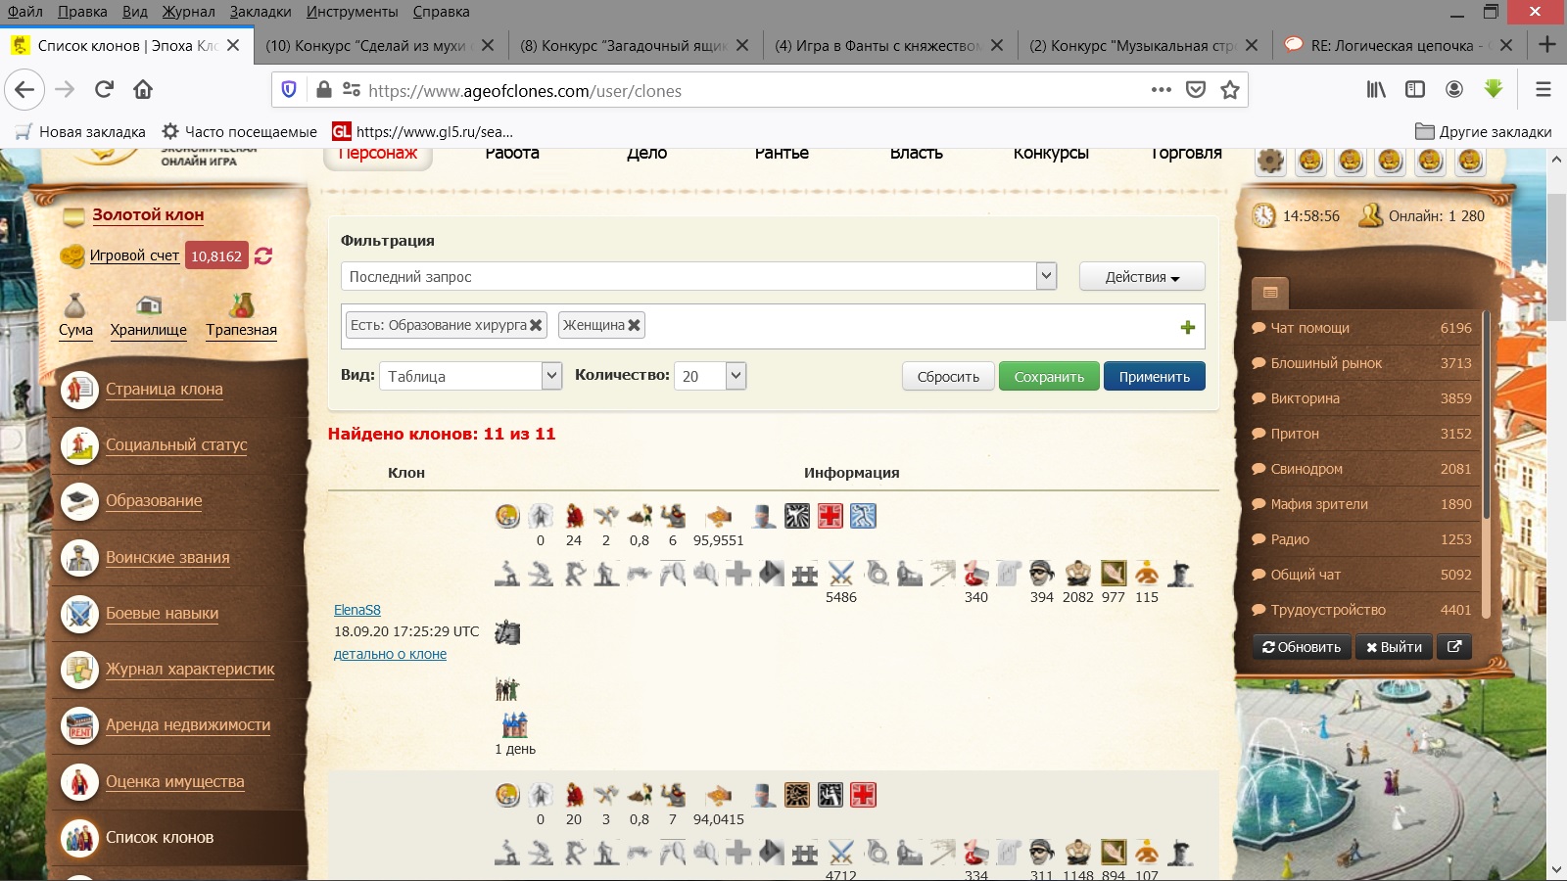Open the chat list tab icon
1567x881 pixels.
pyautogui.click(x=1270, y=292)
